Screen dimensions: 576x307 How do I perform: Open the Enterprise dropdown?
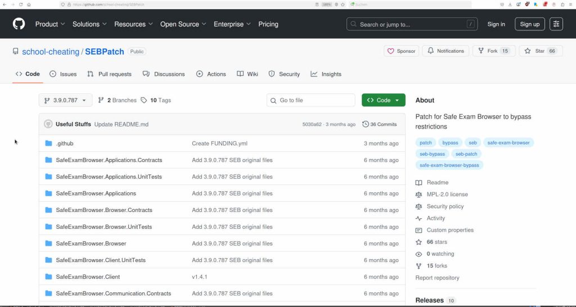[232, 24]
